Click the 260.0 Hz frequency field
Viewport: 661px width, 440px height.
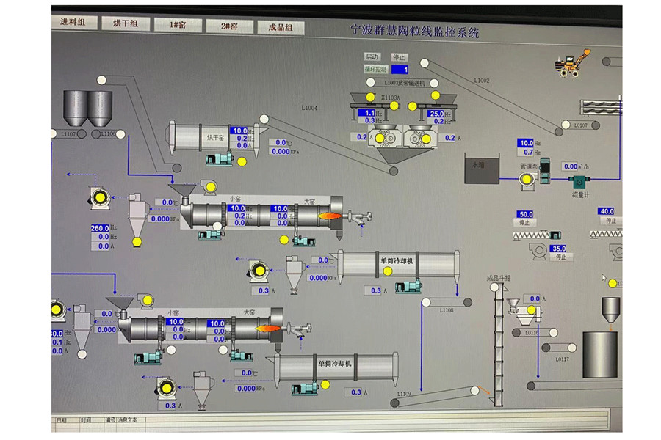(100, 228)
